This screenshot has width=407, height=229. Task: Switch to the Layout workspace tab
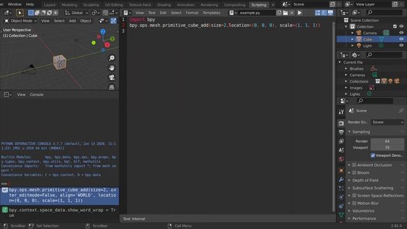(50, 4)
